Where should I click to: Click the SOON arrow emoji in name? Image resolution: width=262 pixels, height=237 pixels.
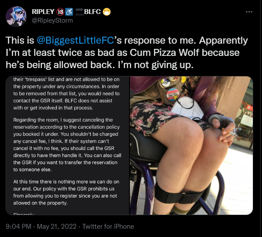pyautogui.click(x=79, y=12)
